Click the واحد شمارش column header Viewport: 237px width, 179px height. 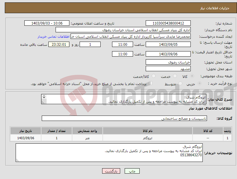tap(87, 131)
